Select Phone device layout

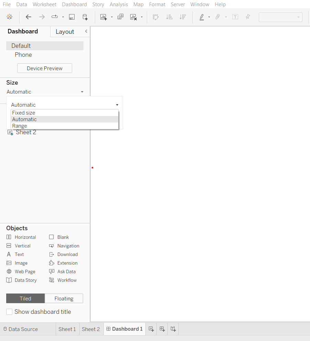coord(23,55)
